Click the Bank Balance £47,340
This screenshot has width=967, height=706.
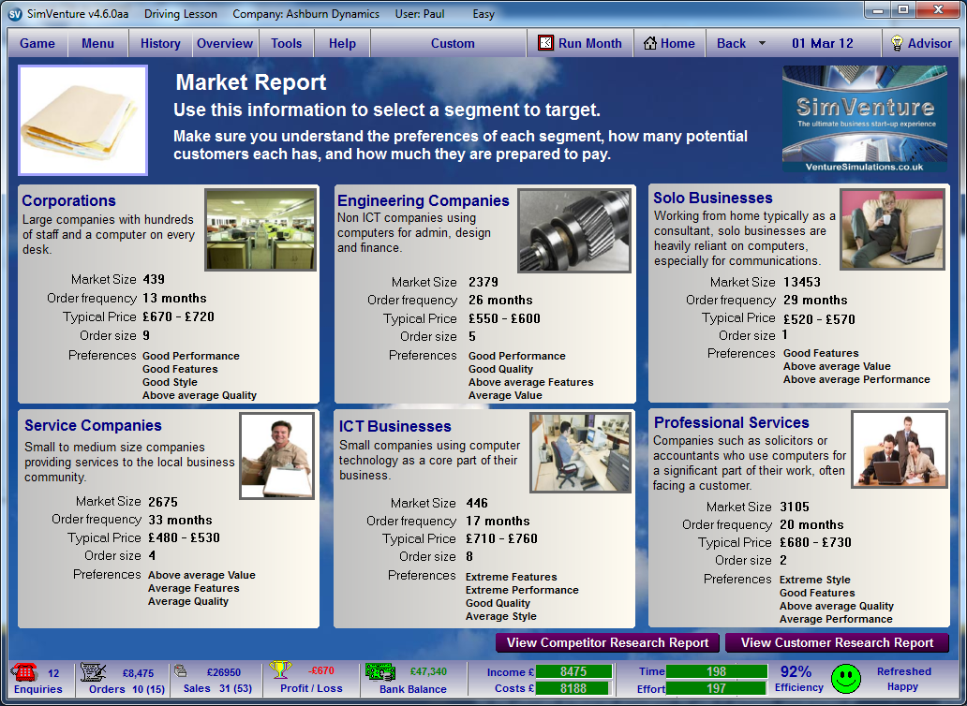428,671
